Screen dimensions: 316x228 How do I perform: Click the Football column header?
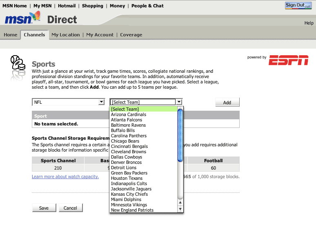point(214,161)
